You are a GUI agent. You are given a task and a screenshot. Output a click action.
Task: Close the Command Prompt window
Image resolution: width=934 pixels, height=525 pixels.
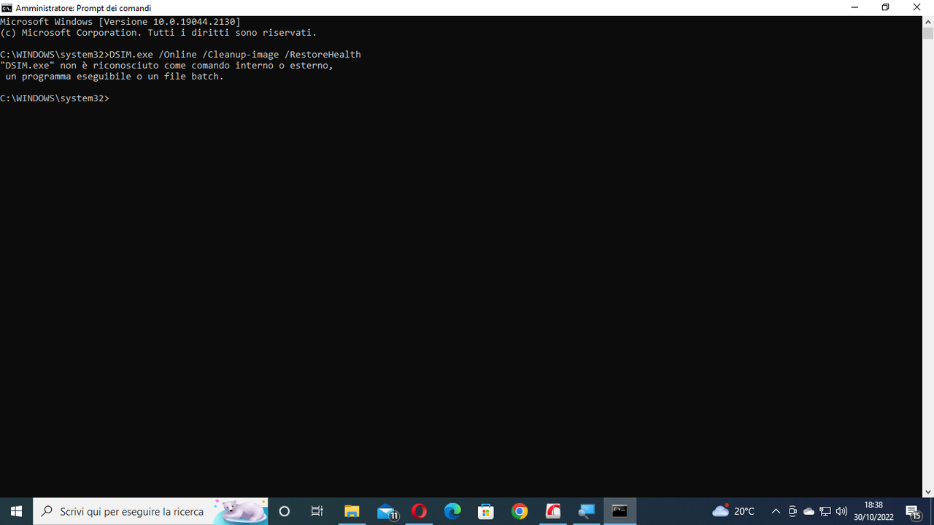pos(917,7)
